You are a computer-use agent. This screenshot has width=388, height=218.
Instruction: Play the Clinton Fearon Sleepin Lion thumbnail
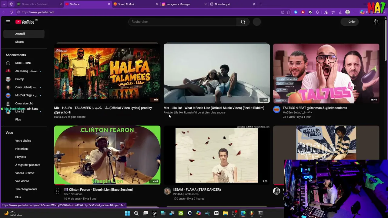click(107, 155)
